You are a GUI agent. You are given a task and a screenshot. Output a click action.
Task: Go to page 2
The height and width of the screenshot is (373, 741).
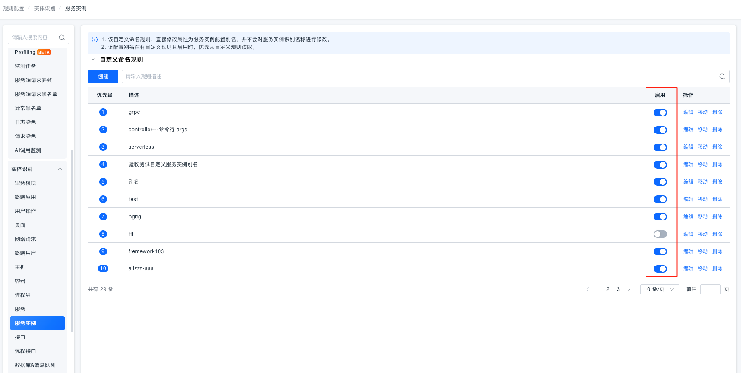(608, 289)
